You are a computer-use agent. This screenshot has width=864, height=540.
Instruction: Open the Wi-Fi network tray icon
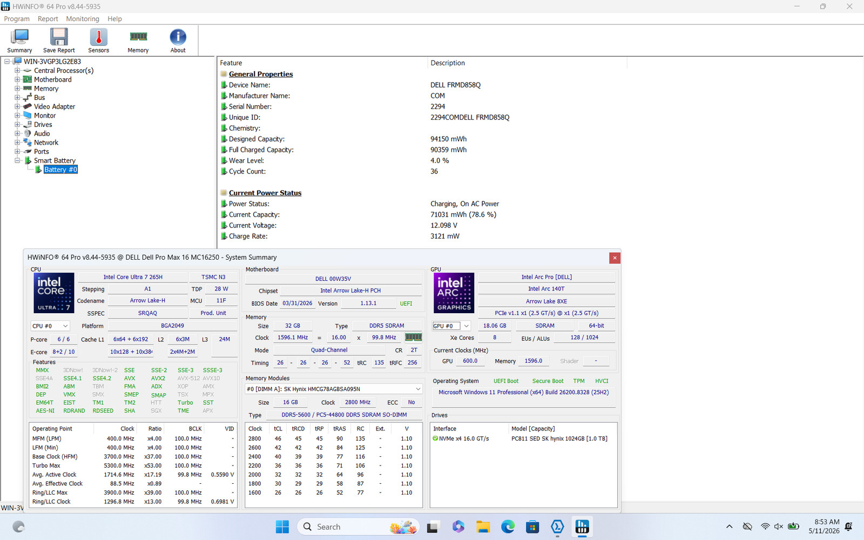(x=765, y=526)
